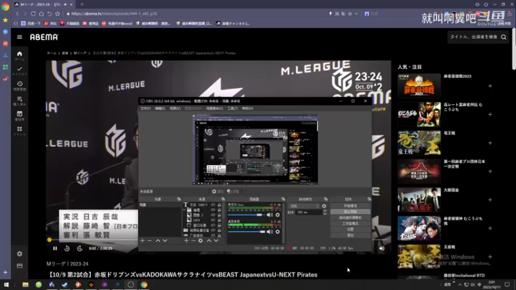516x290 pixels.
Task: Rewind the ABEMA video ten seconds
Action: pos(67,249)
